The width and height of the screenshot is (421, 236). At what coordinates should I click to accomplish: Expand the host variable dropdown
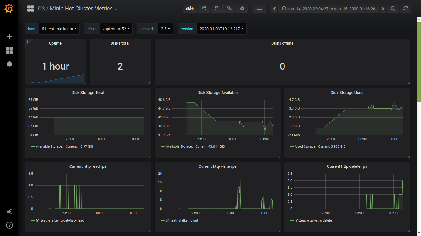[x=59, y=29]
